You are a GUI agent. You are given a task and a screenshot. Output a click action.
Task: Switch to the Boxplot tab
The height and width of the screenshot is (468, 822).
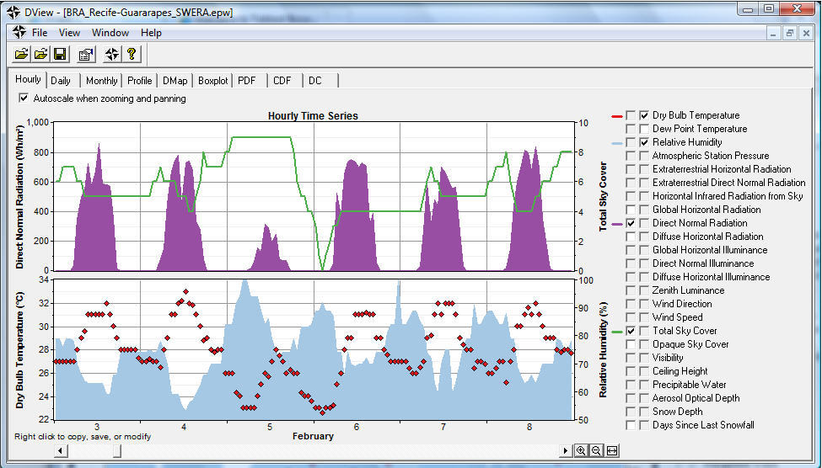[x=212, y=81]
